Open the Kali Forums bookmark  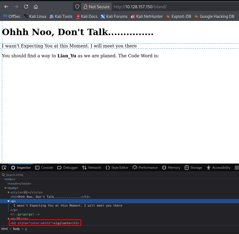[x=114, y=16]
